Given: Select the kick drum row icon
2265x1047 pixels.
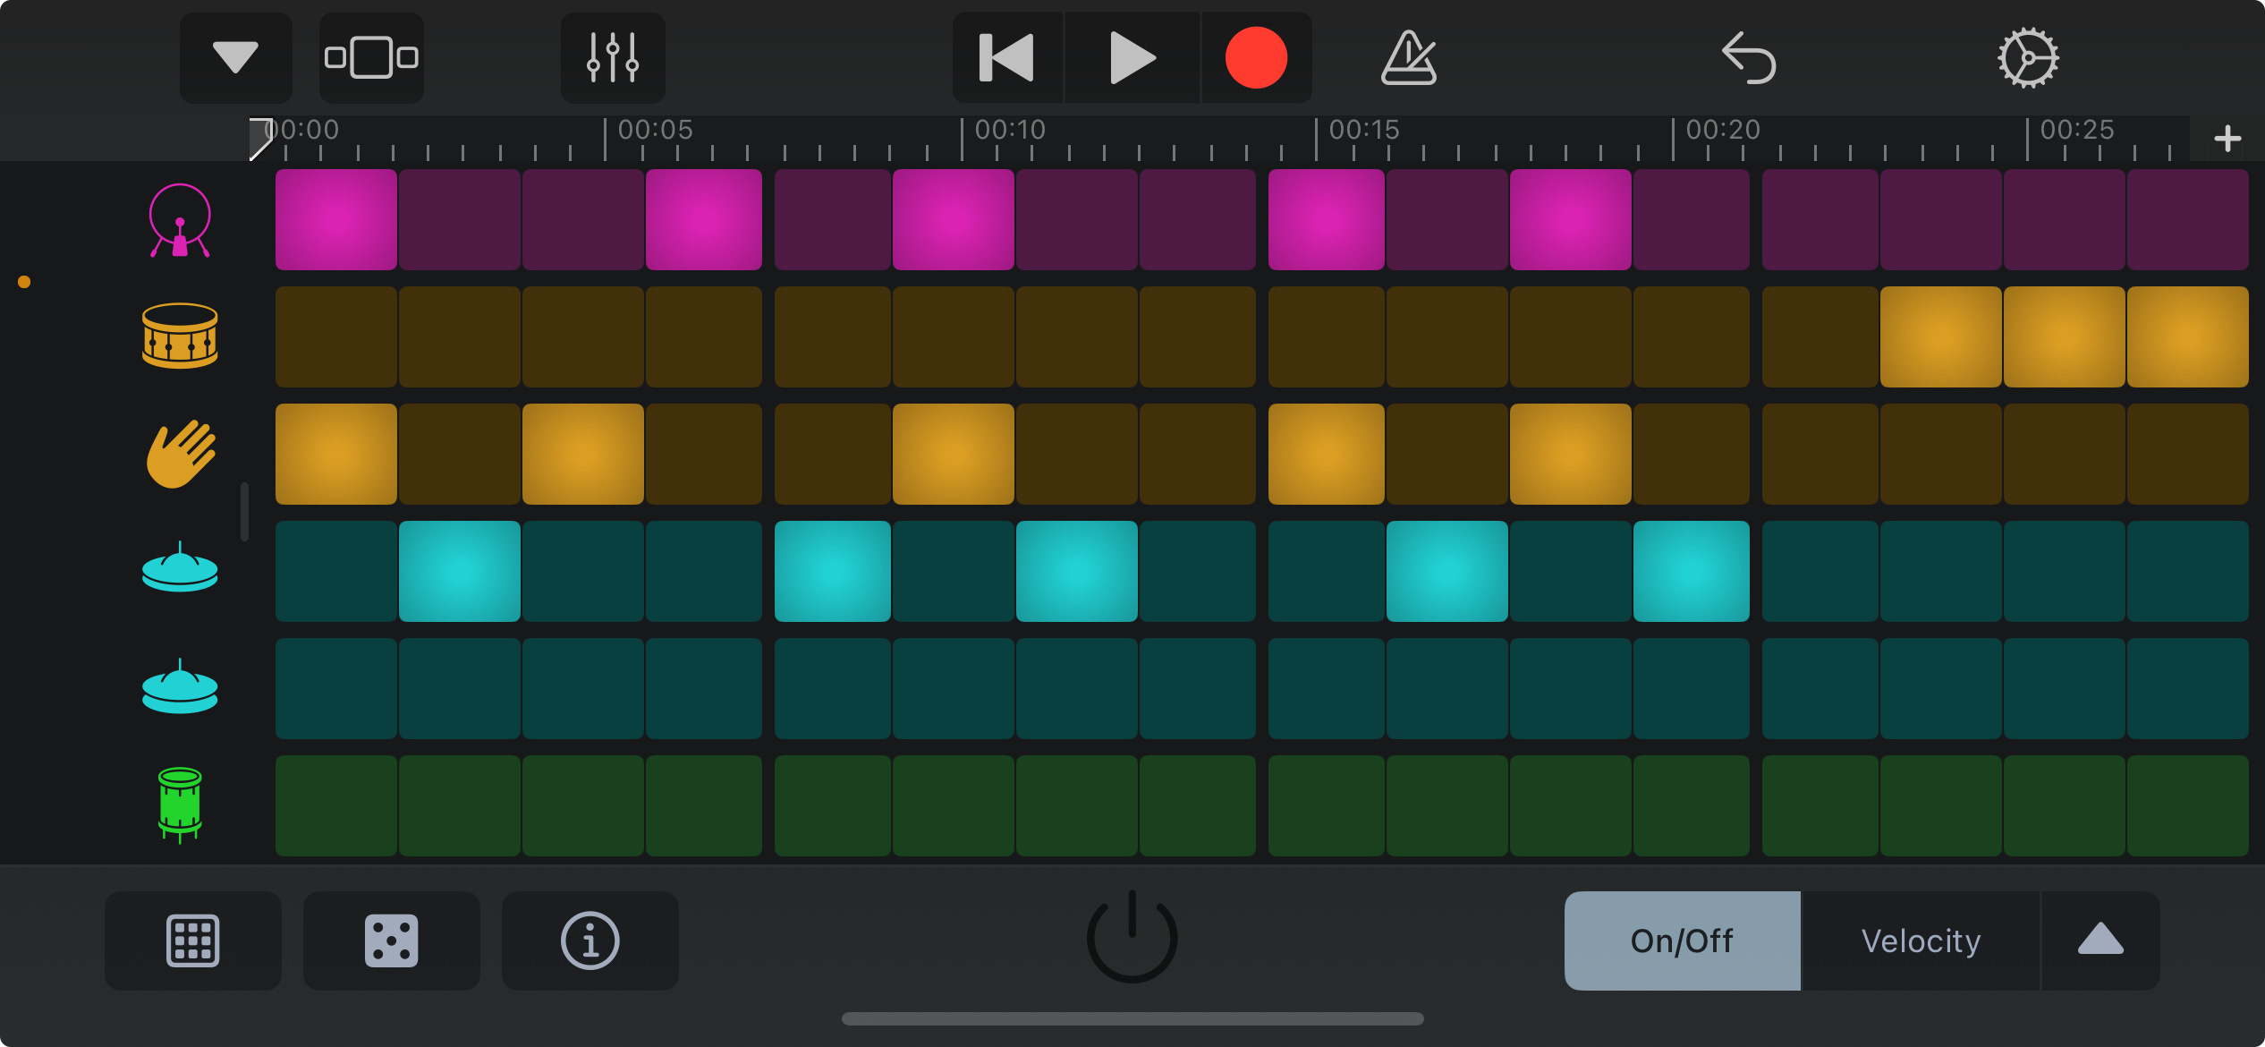Looking at the screenshot, I should 180,220.
